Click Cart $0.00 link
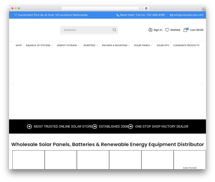This screenshot has width=215, height=182. click(197, 30)
